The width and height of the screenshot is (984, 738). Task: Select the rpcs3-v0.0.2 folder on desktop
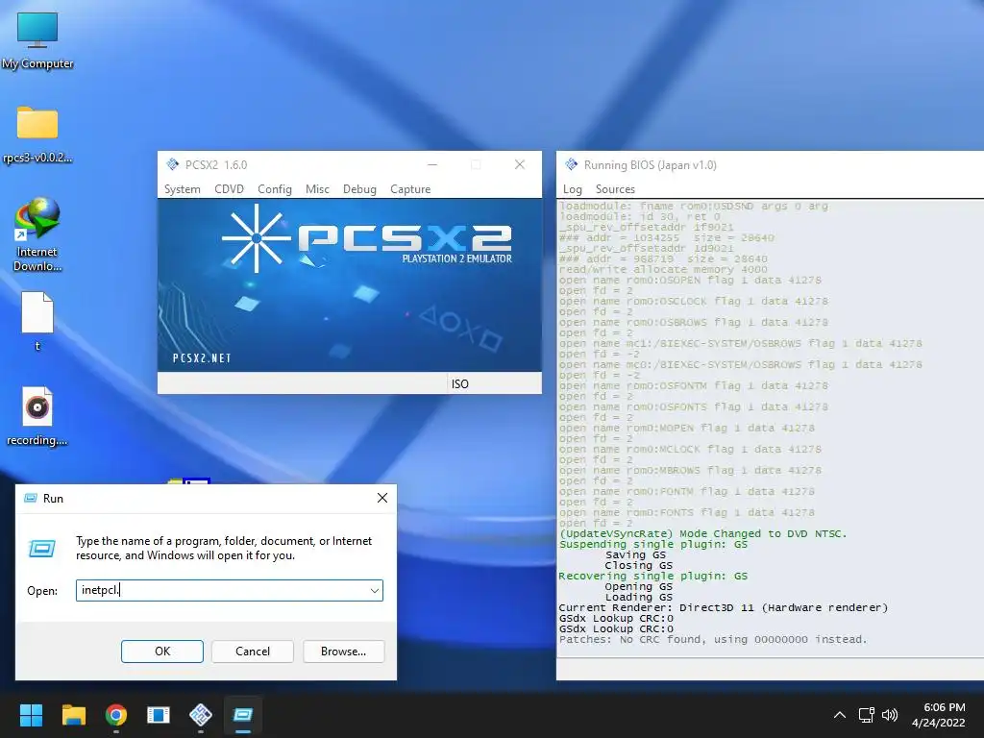[37, 134]
